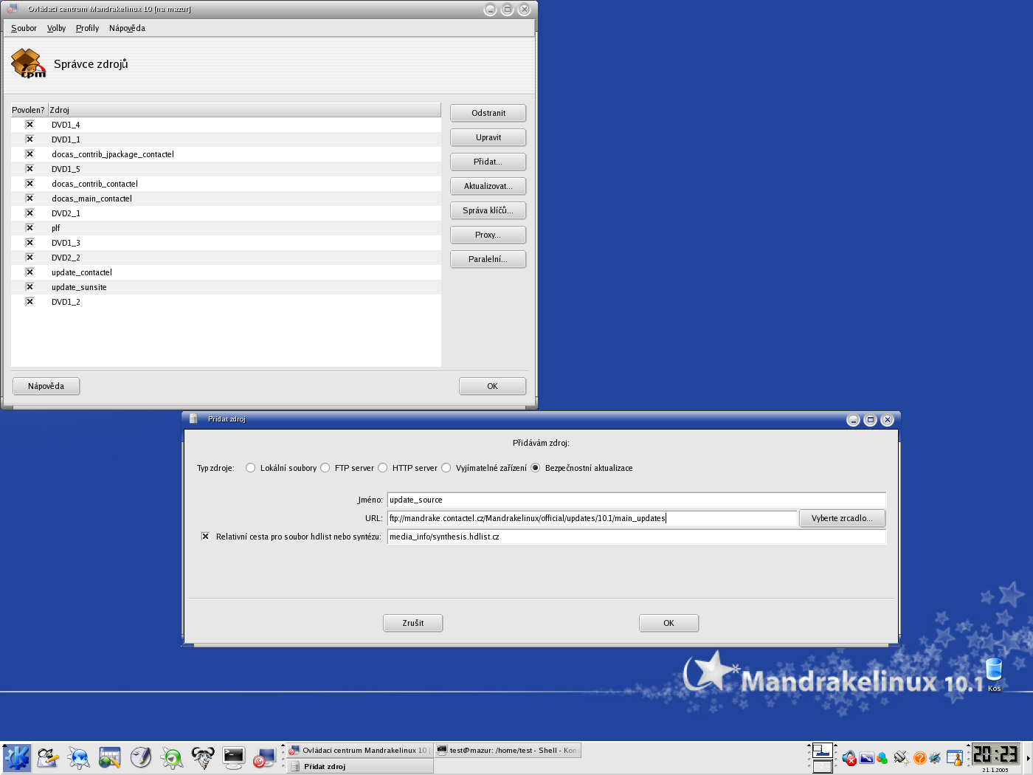This screenshot has width=1033, height=775.
Task: Click the Povolen? column header
Action: point(29,110)
